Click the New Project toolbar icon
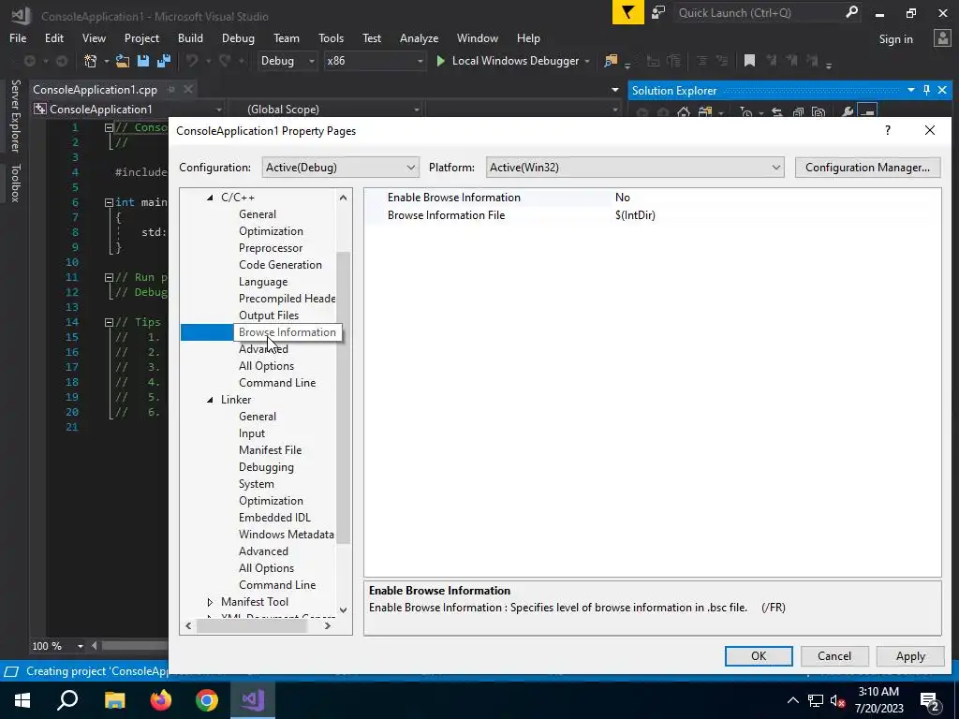This screenshot has height=719, width=959. [91, 61]
